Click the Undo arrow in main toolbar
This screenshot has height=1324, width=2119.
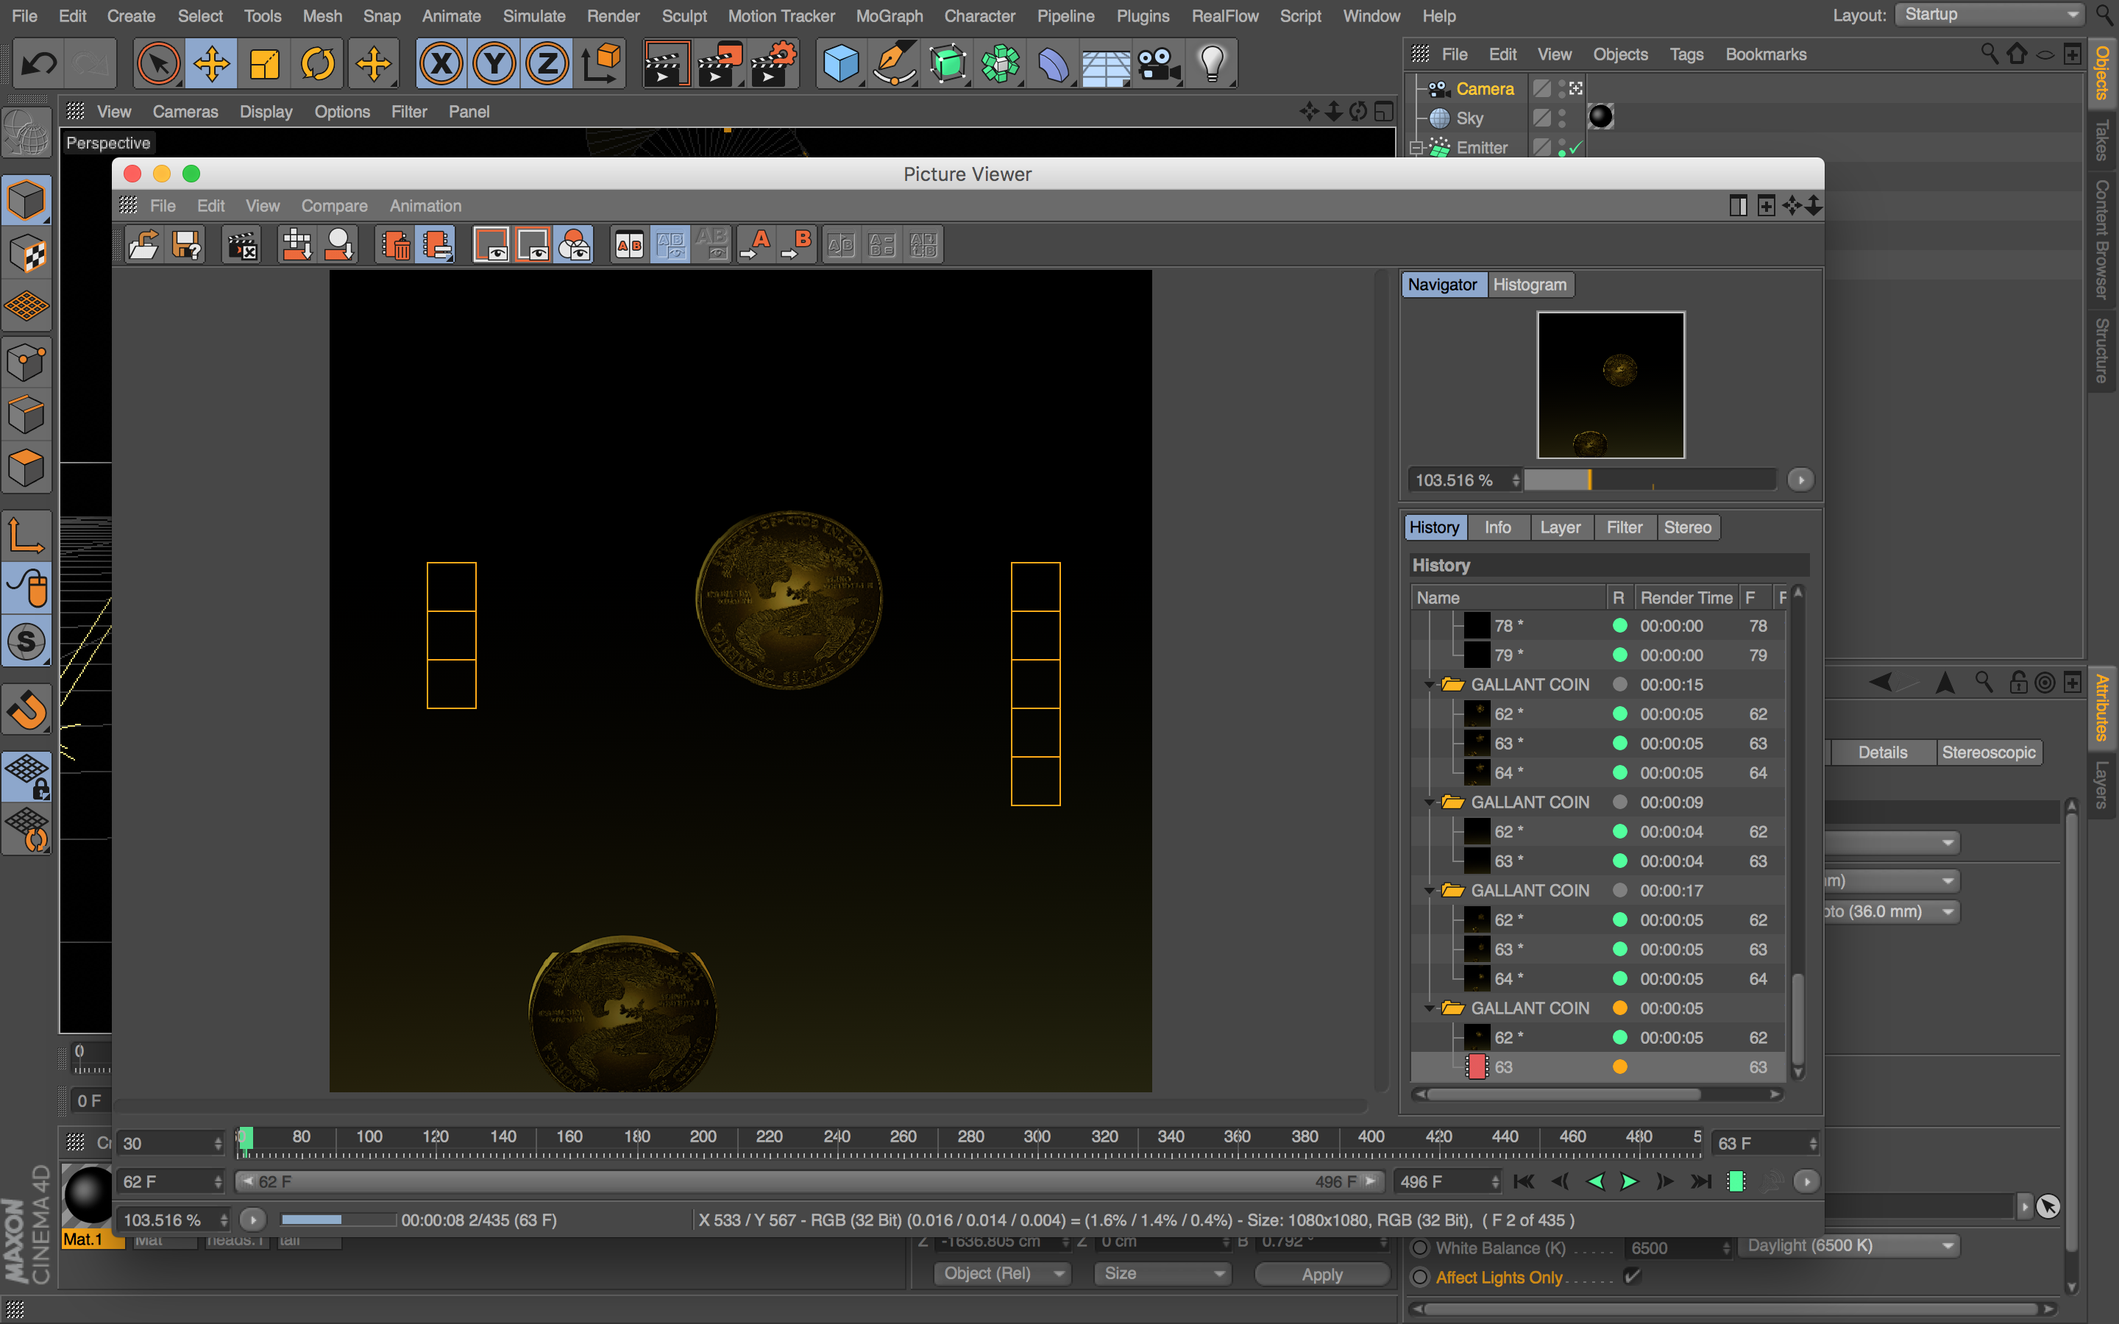[38, 63]
